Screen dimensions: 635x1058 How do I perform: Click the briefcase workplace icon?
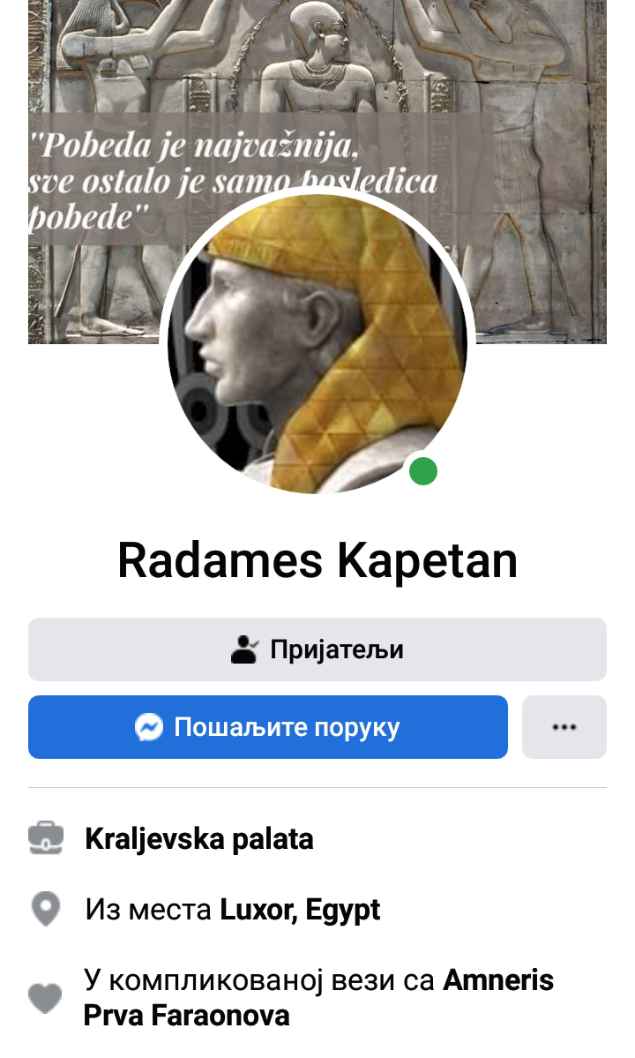click(x=46, y=838)
